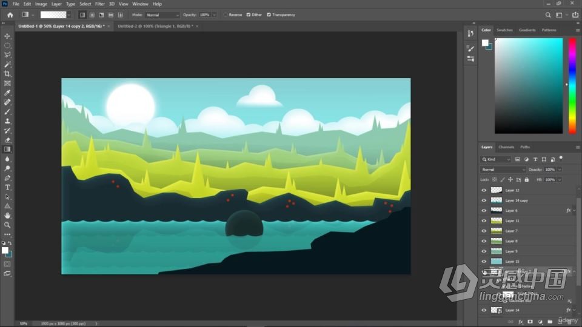
Task: Open options bar Opacity slider arrow
Action: (x=214, y=15)
